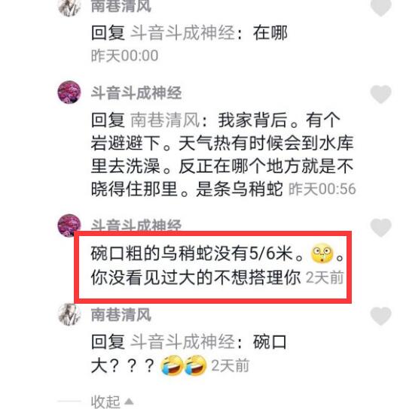The height and width of the screenshot is (409, 403).
Task: Tap the 在哪 reply text
Action: point(270,33)
